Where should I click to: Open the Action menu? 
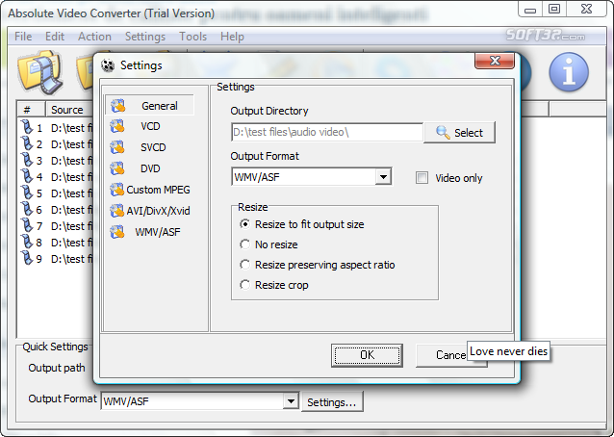click(x=94, y=37)
